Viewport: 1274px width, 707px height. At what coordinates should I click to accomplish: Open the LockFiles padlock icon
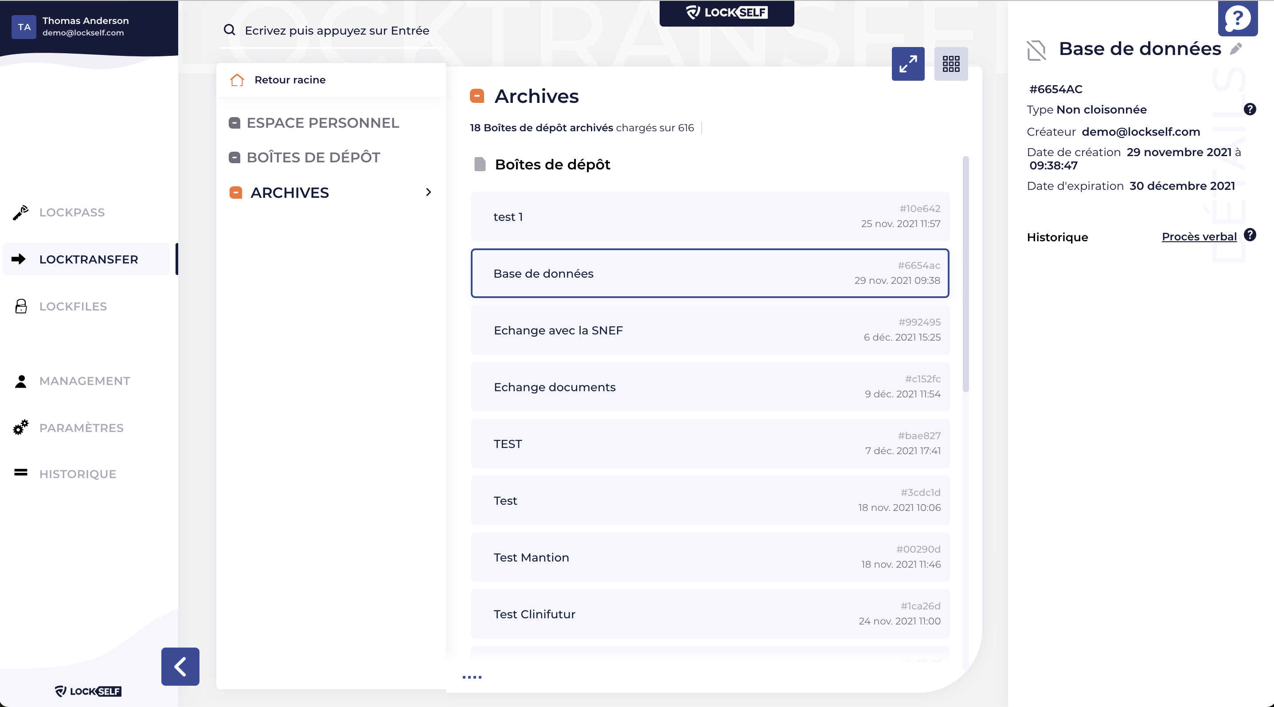click(21, 306)
